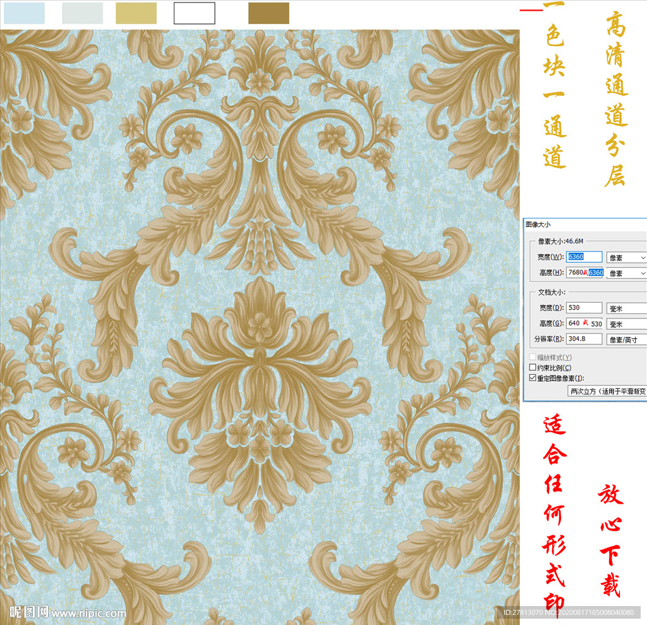Screen dimensions: 647x625
Task: Click the document height field showing 640
Action: [584, 323]
